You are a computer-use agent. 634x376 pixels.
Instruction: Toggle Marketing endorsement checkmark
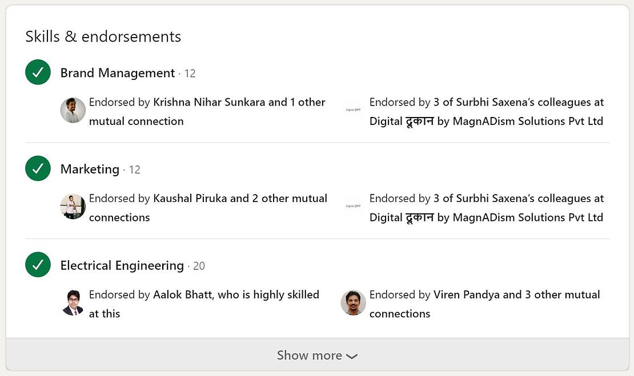[38, 169]
